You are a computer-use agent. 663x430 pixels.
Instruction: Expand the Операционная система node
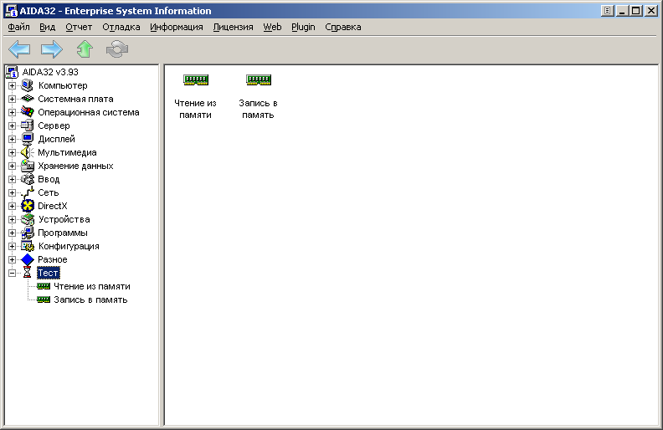click(x=12, y=112)
